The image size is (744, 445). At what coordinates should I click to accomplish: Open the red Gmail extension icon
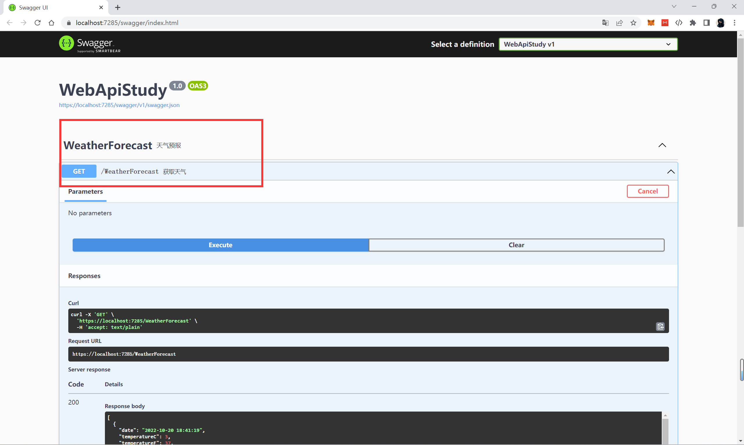pyautogui.click(x=665, y=23)
